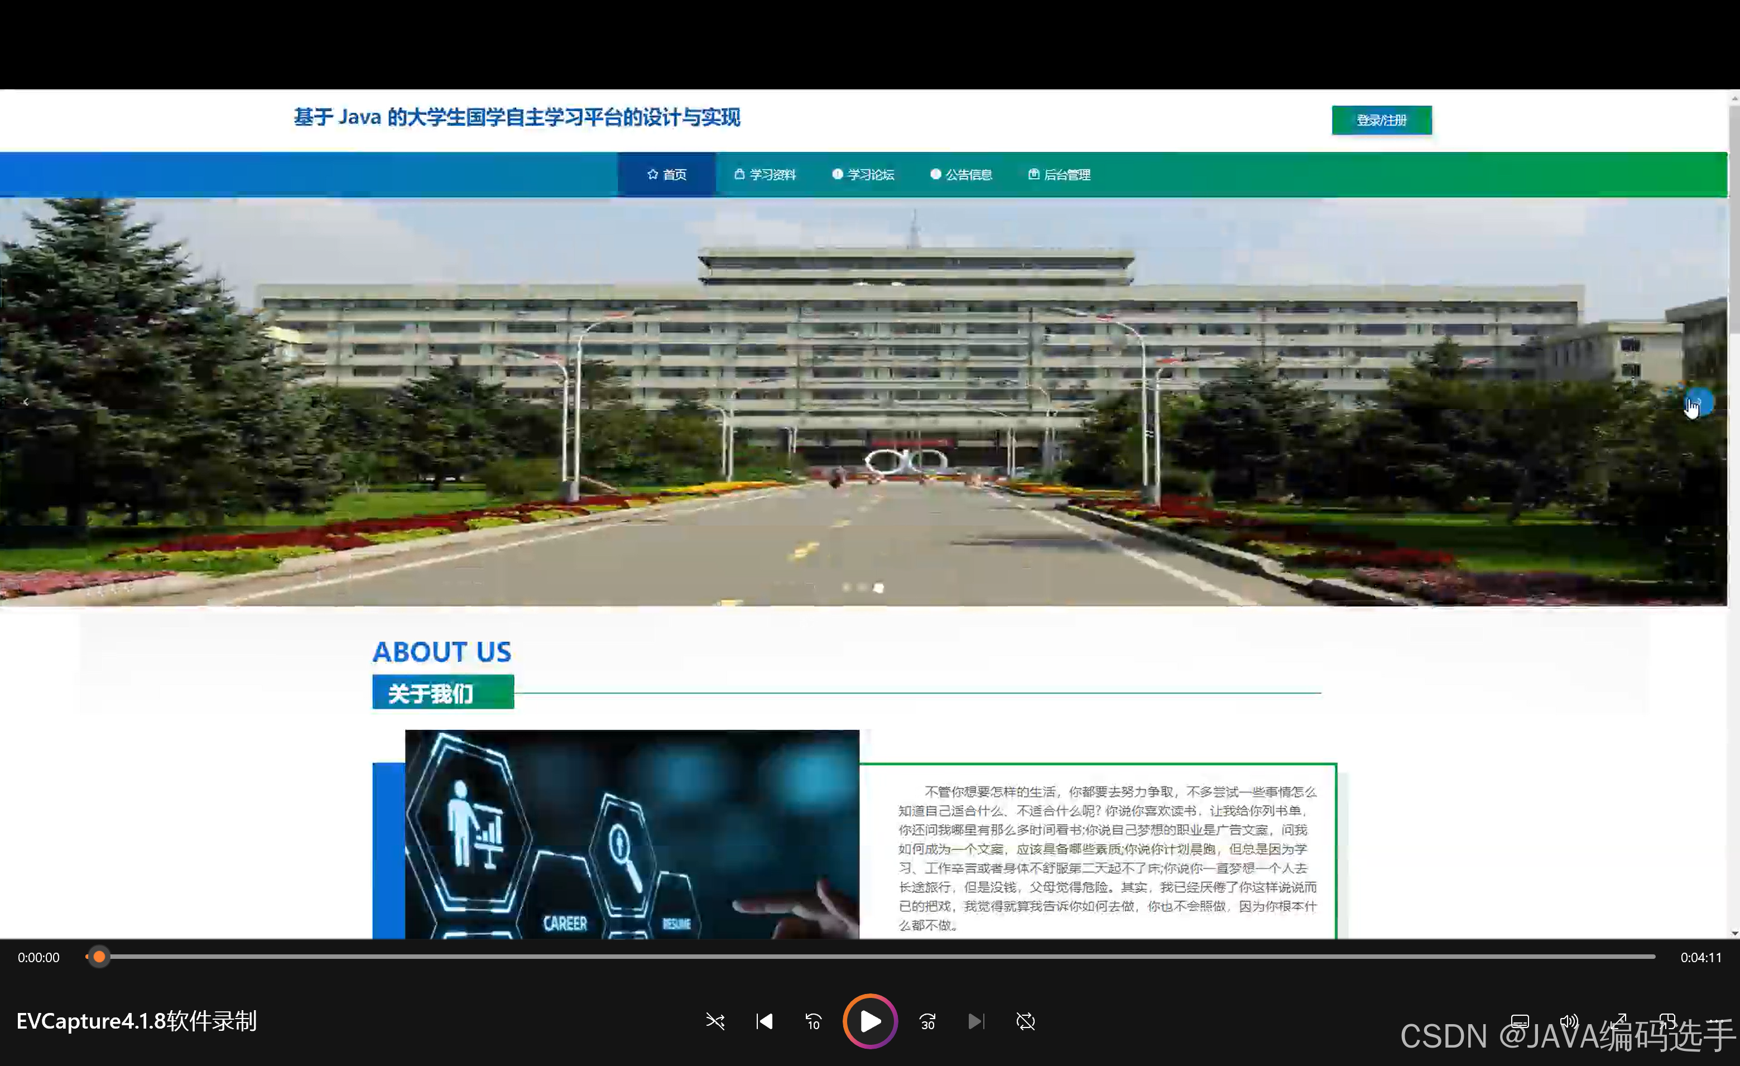The width and height of the screenshot is (1740, 1066).
Task: Open the 公告信息 navigation tab
Action: pyautogui.click(x=961, y=175)
